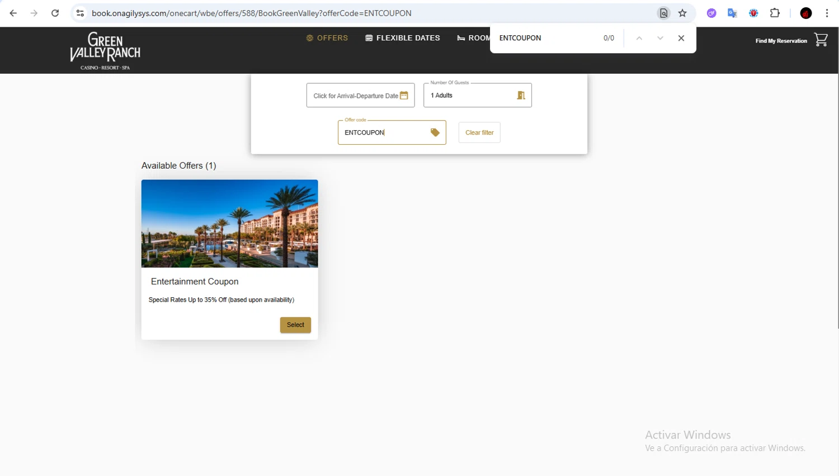
Task: Click the Arrival-Departure Date field
Action: coord(360,96)
